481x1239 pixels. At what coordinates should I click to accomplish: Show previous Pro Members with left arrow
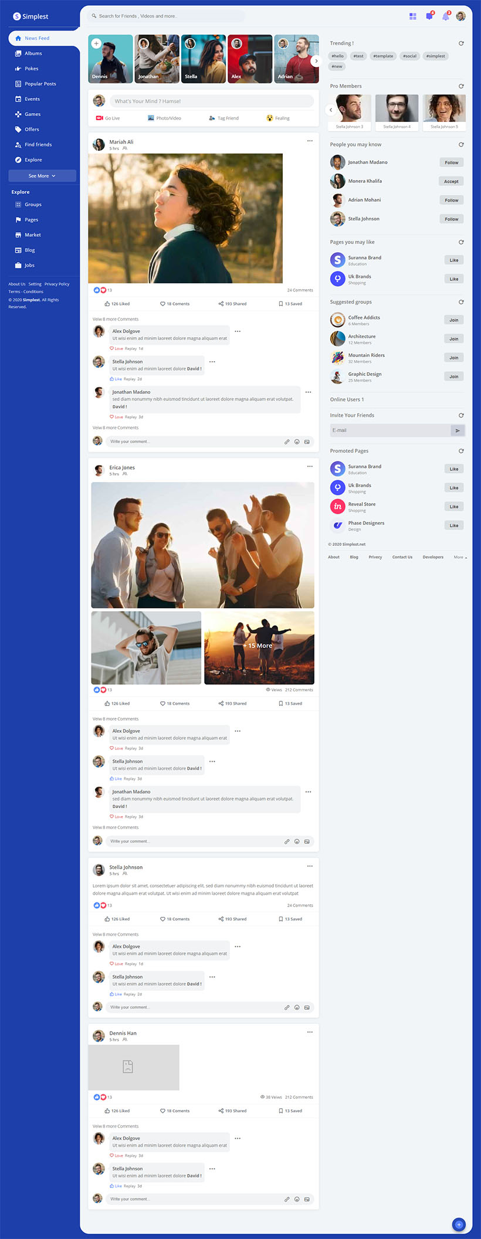331,110
